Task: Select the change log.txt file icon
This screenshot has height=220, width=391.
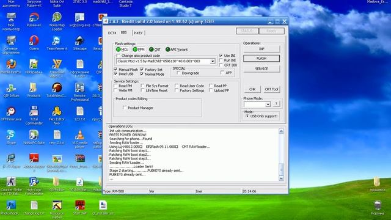Action: (x=34, y=205)
